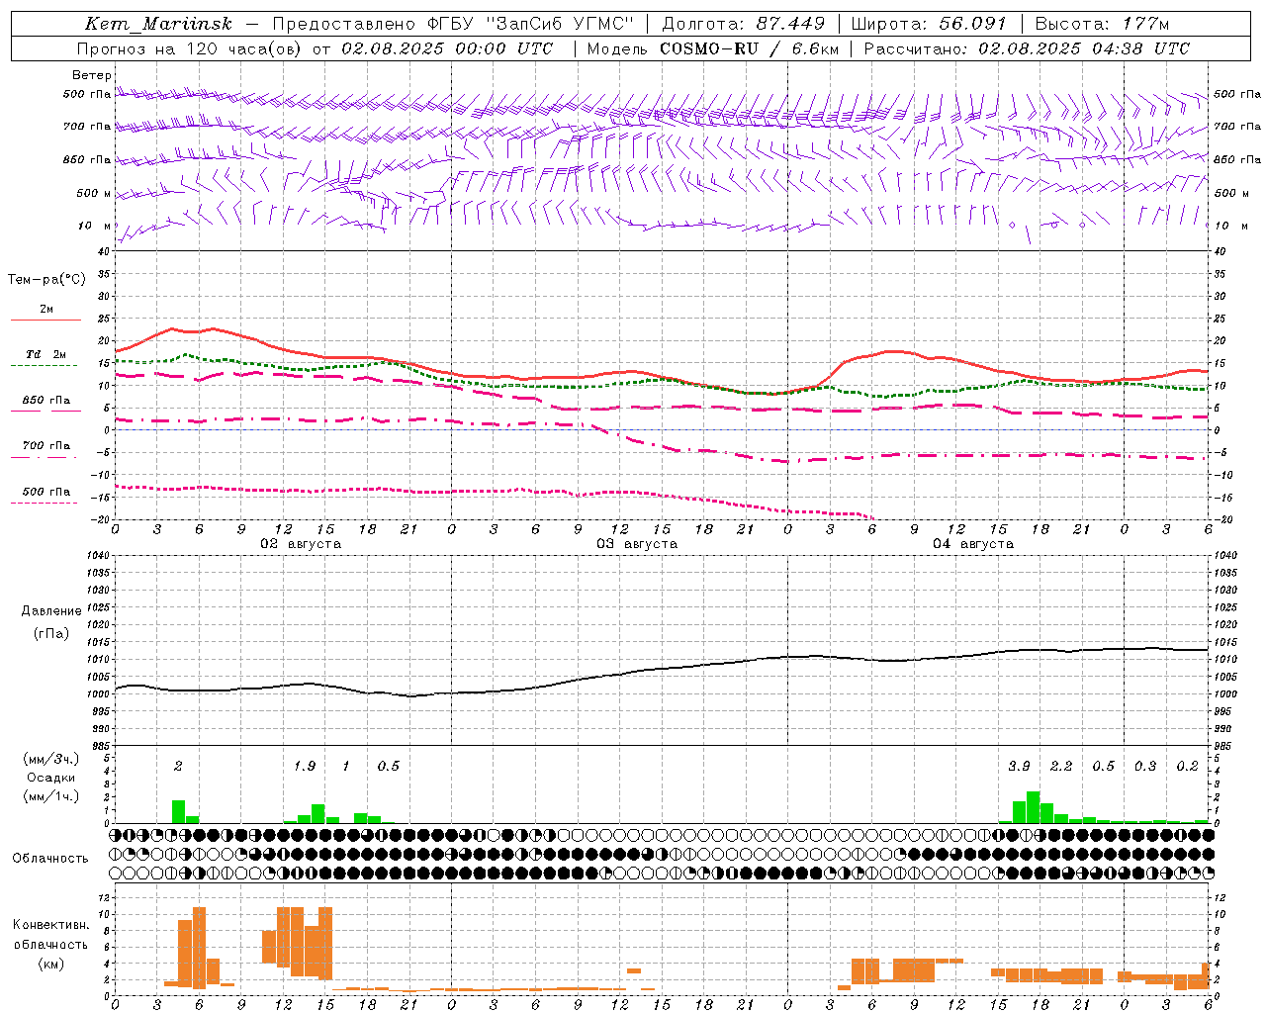Click the 3-hour precipitation total '1.9'
Viewport: 1266px width, 1013px height.
[x=305, y=766]
